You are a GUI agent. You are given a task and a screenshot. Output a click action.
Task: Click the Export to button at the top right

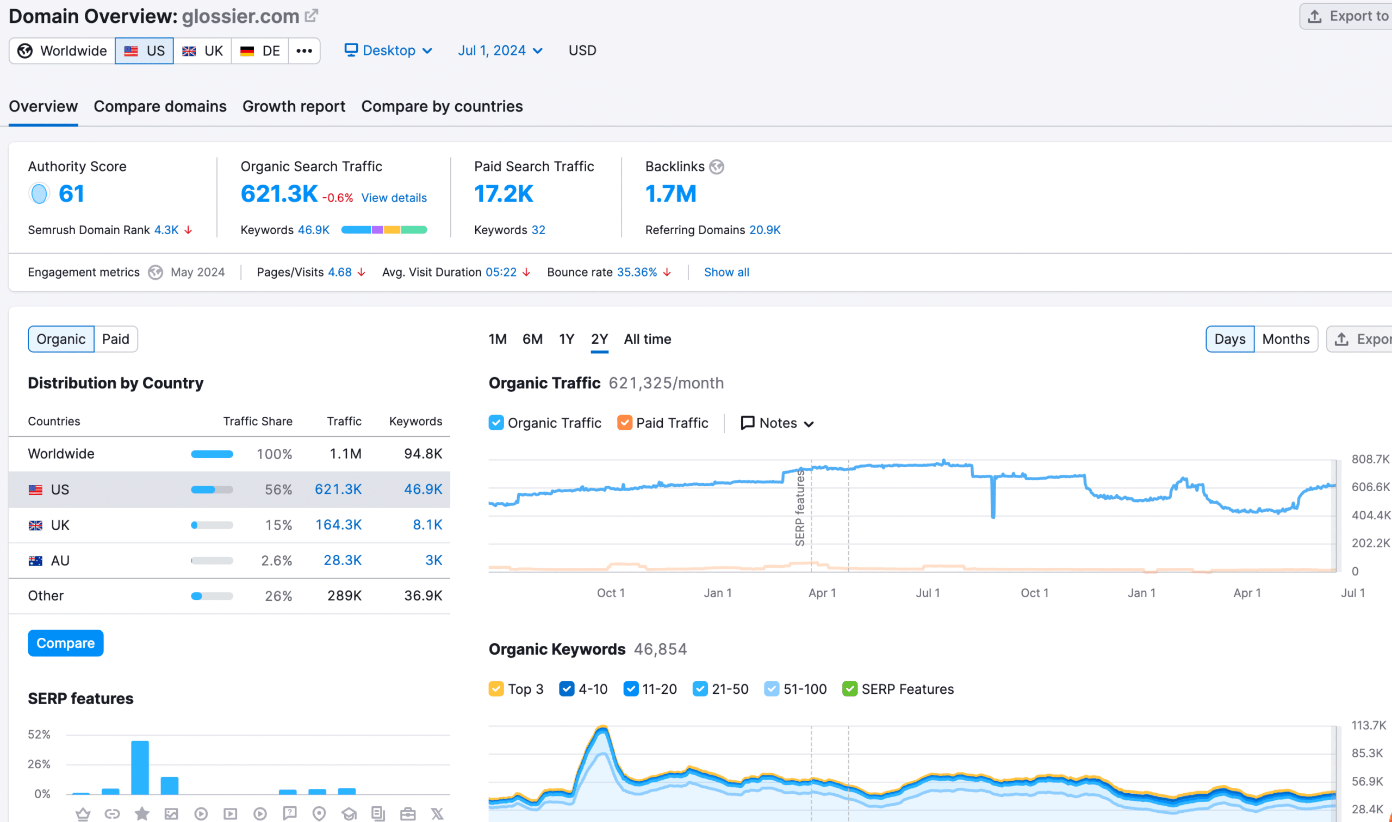coord(1346,16)
